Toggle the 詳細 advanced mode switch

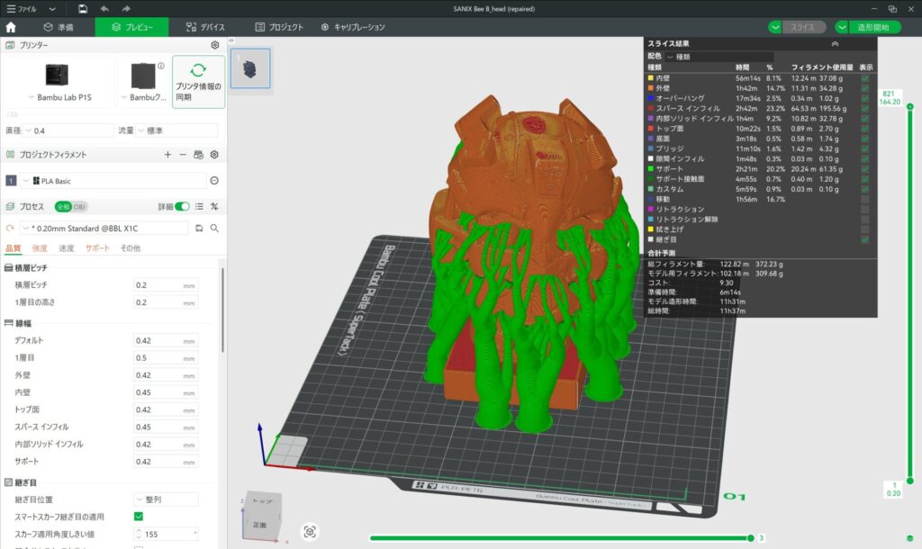click(182, 206)
